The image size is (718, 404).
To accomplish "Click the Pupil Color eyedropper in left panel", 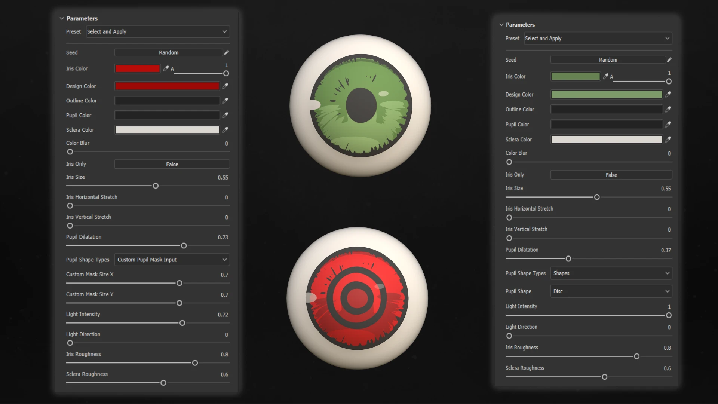I will pos(225,115).
